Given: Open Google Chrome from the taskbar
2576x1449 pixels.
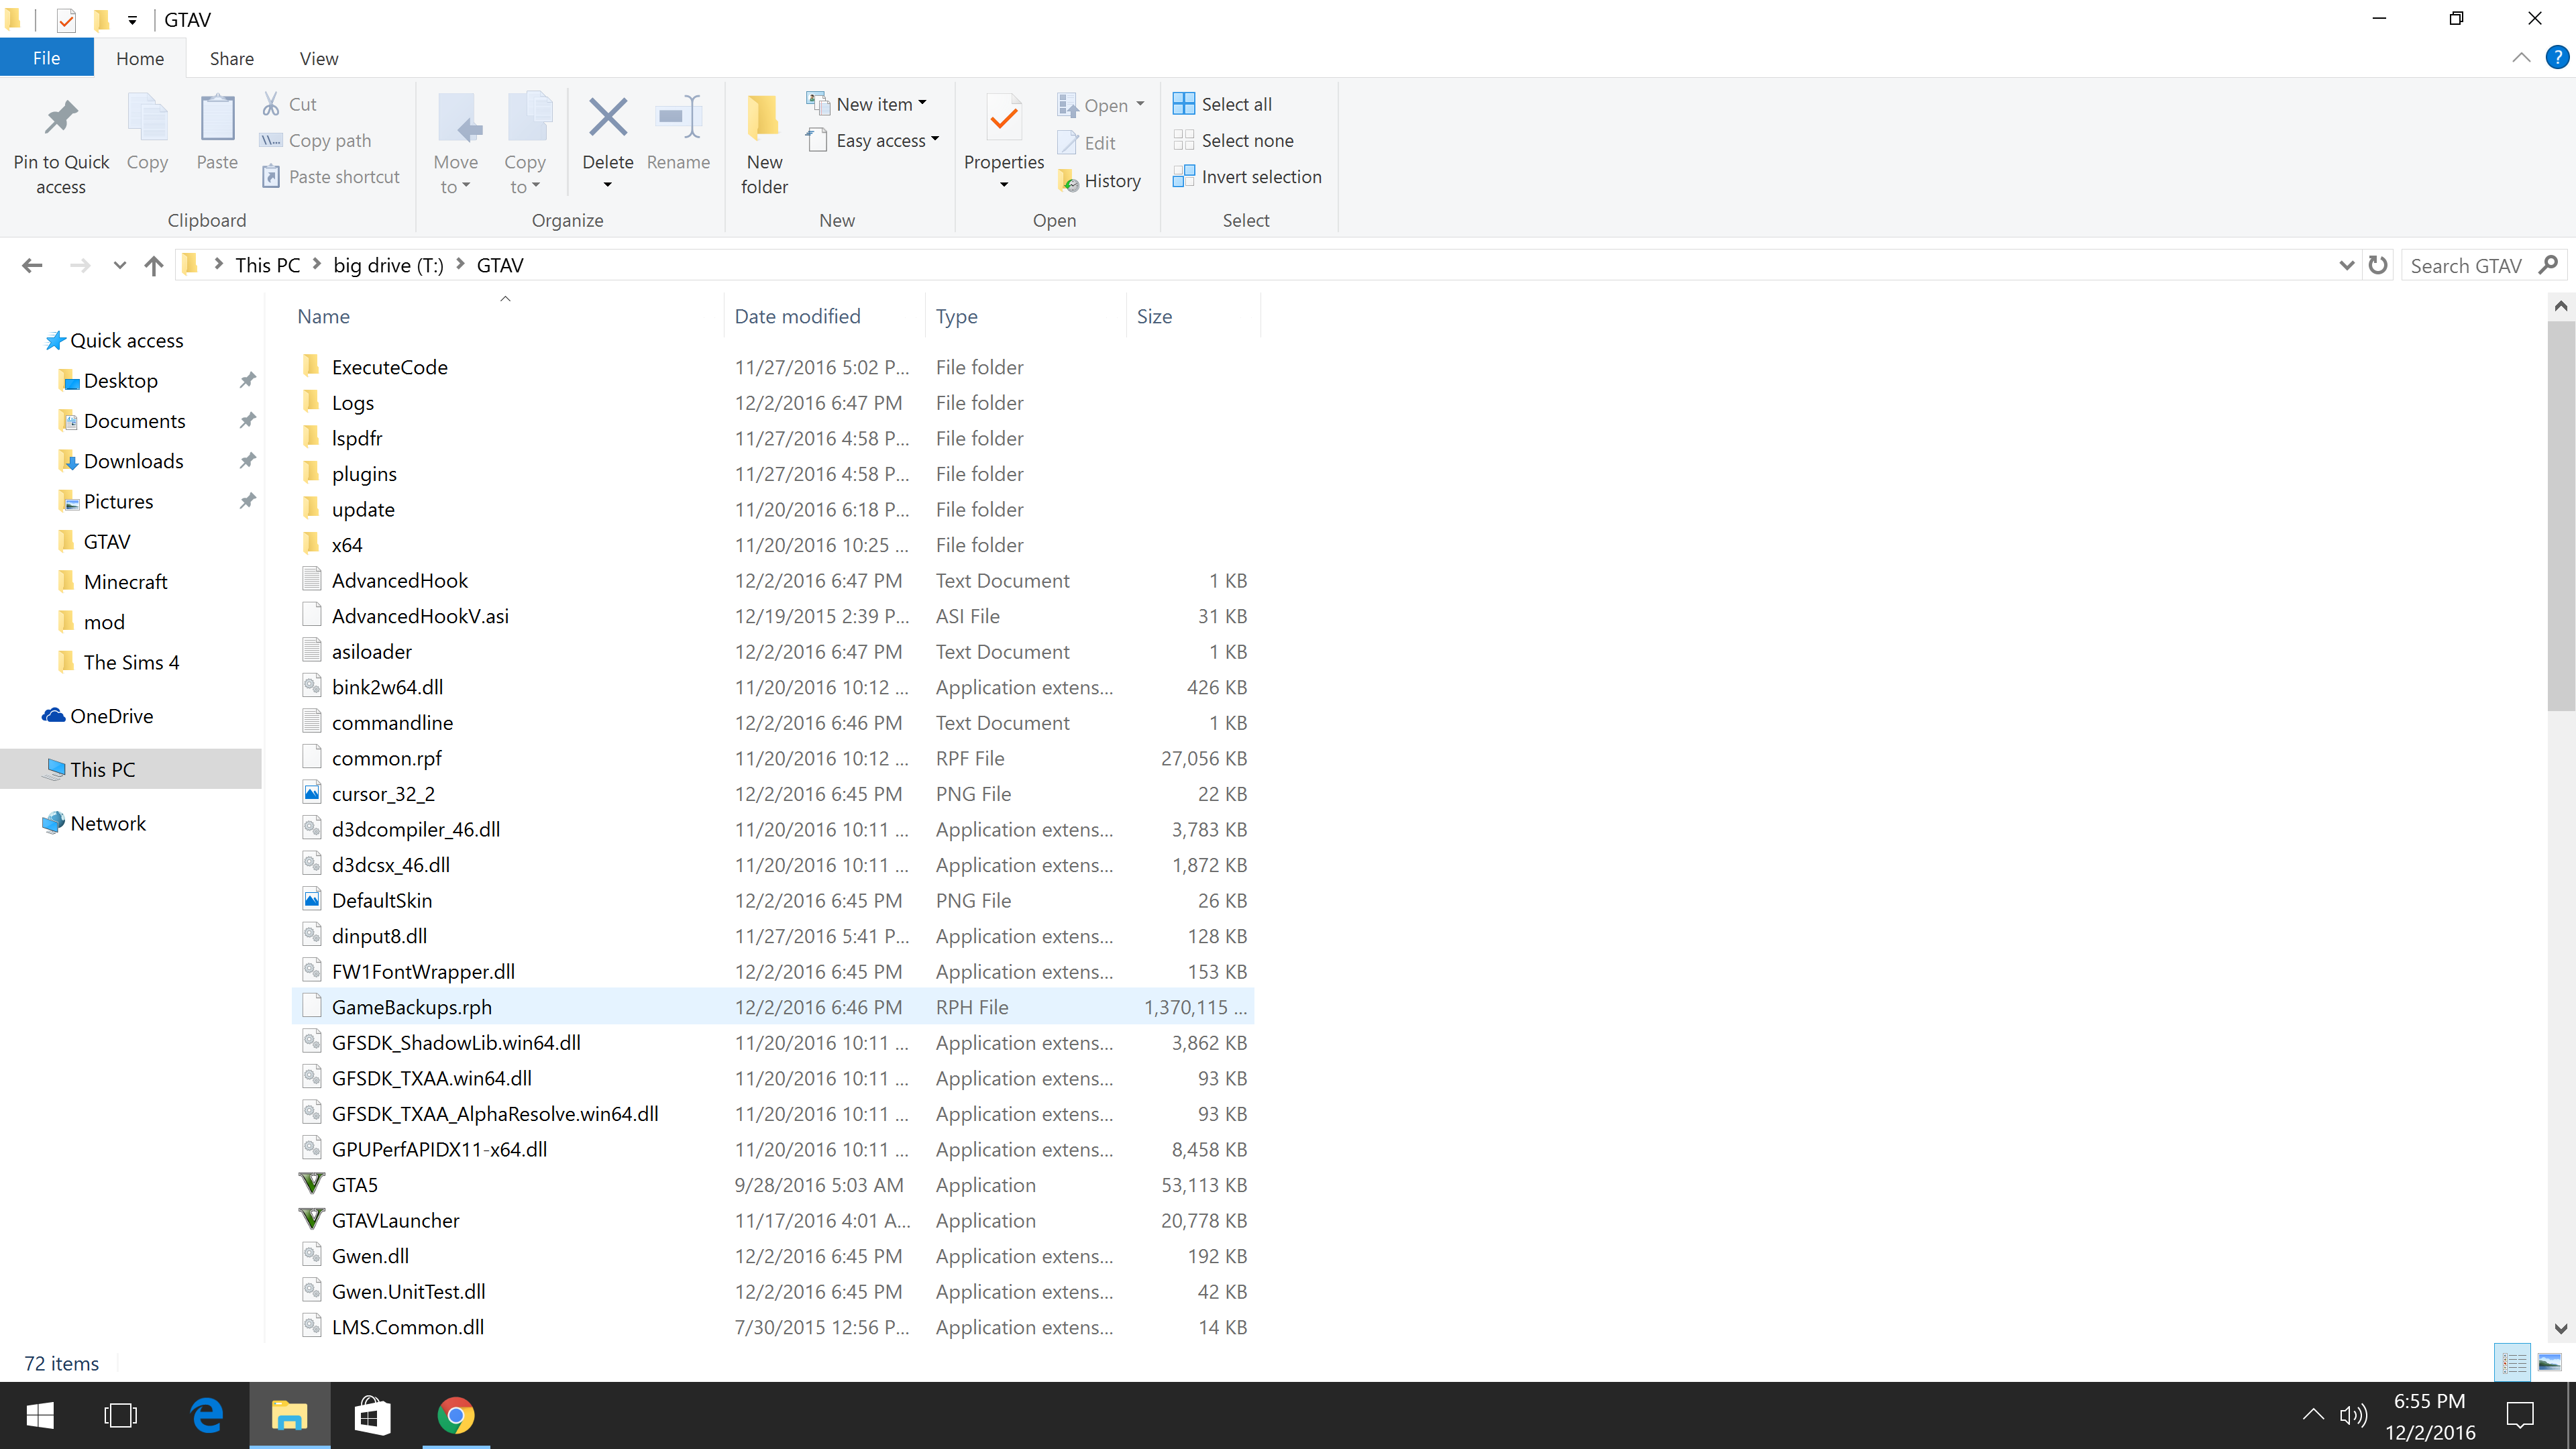Looking at the screenshot, I should tap(455, 1415).
